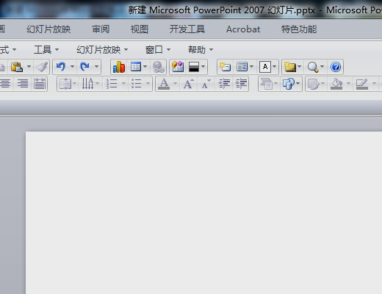Click the Font Color underlined A

point(164,84)
